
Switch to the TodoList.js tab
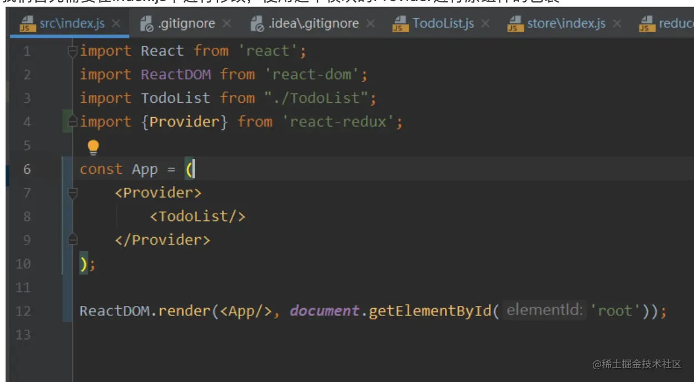pos(442,24)
